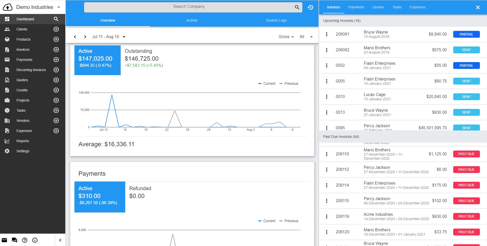This screenshot has height=246, width=487.
Task: Open Invoices from the left navigation
Action: (23, 50)
